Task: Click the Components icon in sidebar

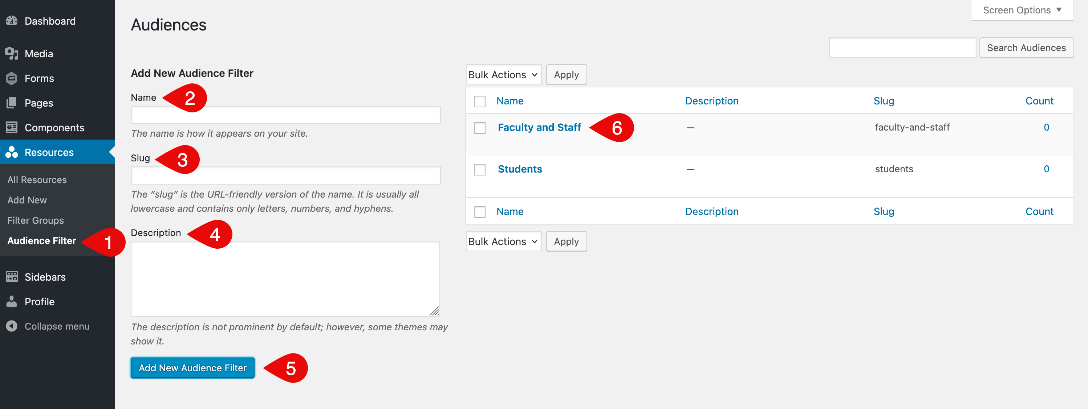Action: (x=12, y=127)
